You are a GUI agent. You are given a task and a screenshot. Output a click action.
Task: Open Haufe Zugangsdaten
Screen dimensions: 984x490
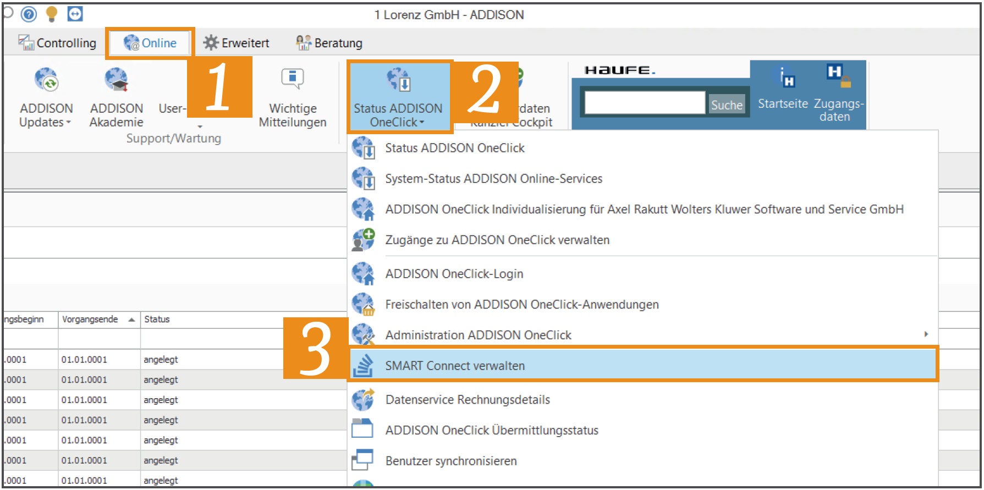[x=838, y=93]
